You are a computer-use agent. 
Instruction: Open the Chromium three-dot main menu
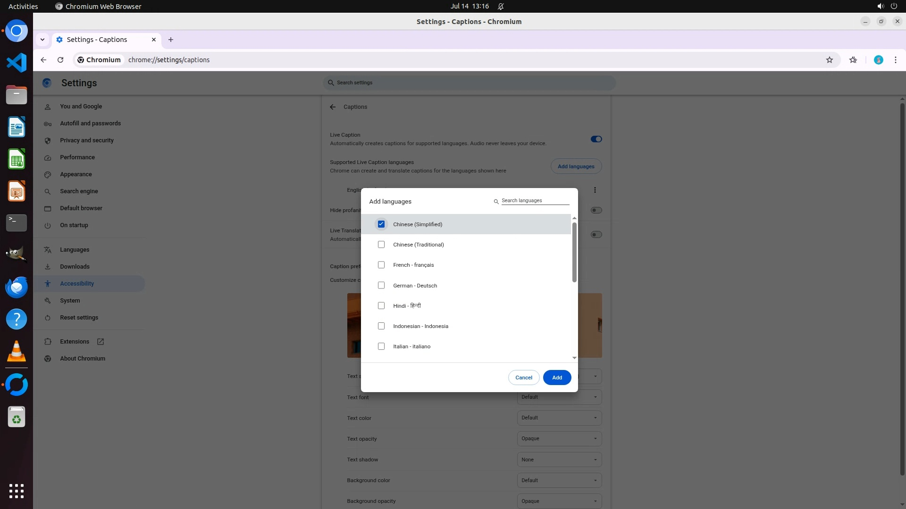(895, 60)
